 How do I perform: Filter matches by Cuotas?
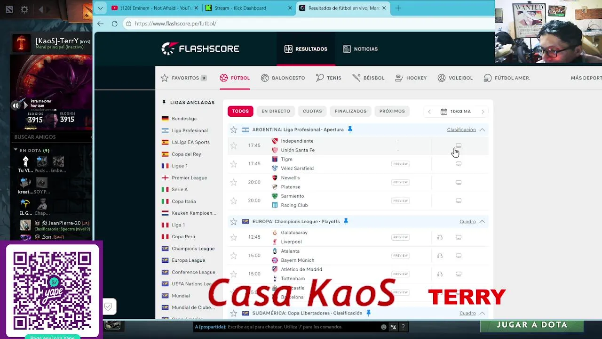tap(312, 111)
